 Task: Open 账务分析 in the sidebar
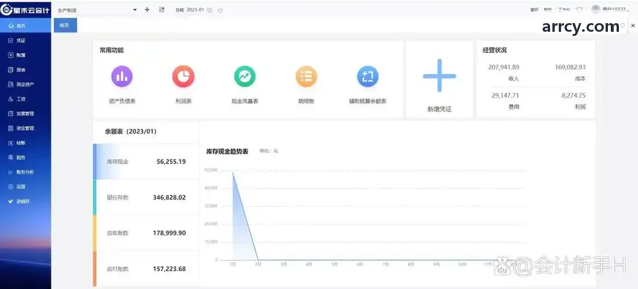(25, 172)
